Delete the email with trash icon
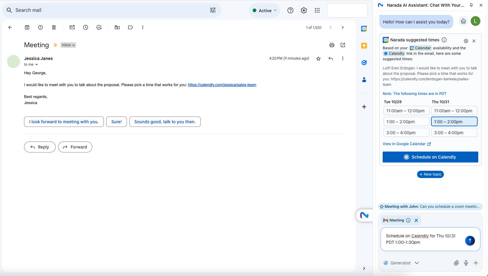 point(54,27)
